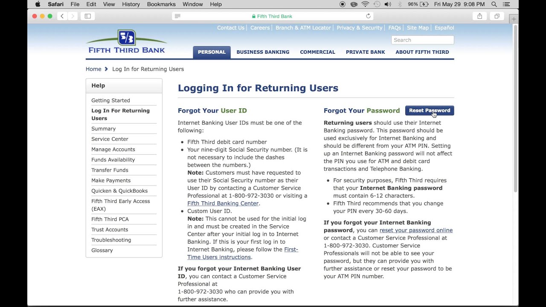This screenshot has height=307, width=546.
Task: Open Spotlight search in the menu bar
Action: point(494,4)
